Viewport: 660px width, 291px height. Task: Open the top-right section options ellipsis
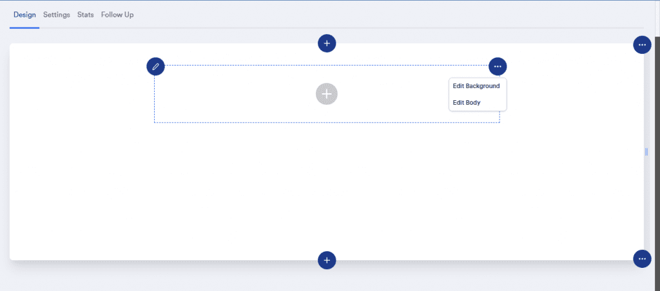coord(642,45)
